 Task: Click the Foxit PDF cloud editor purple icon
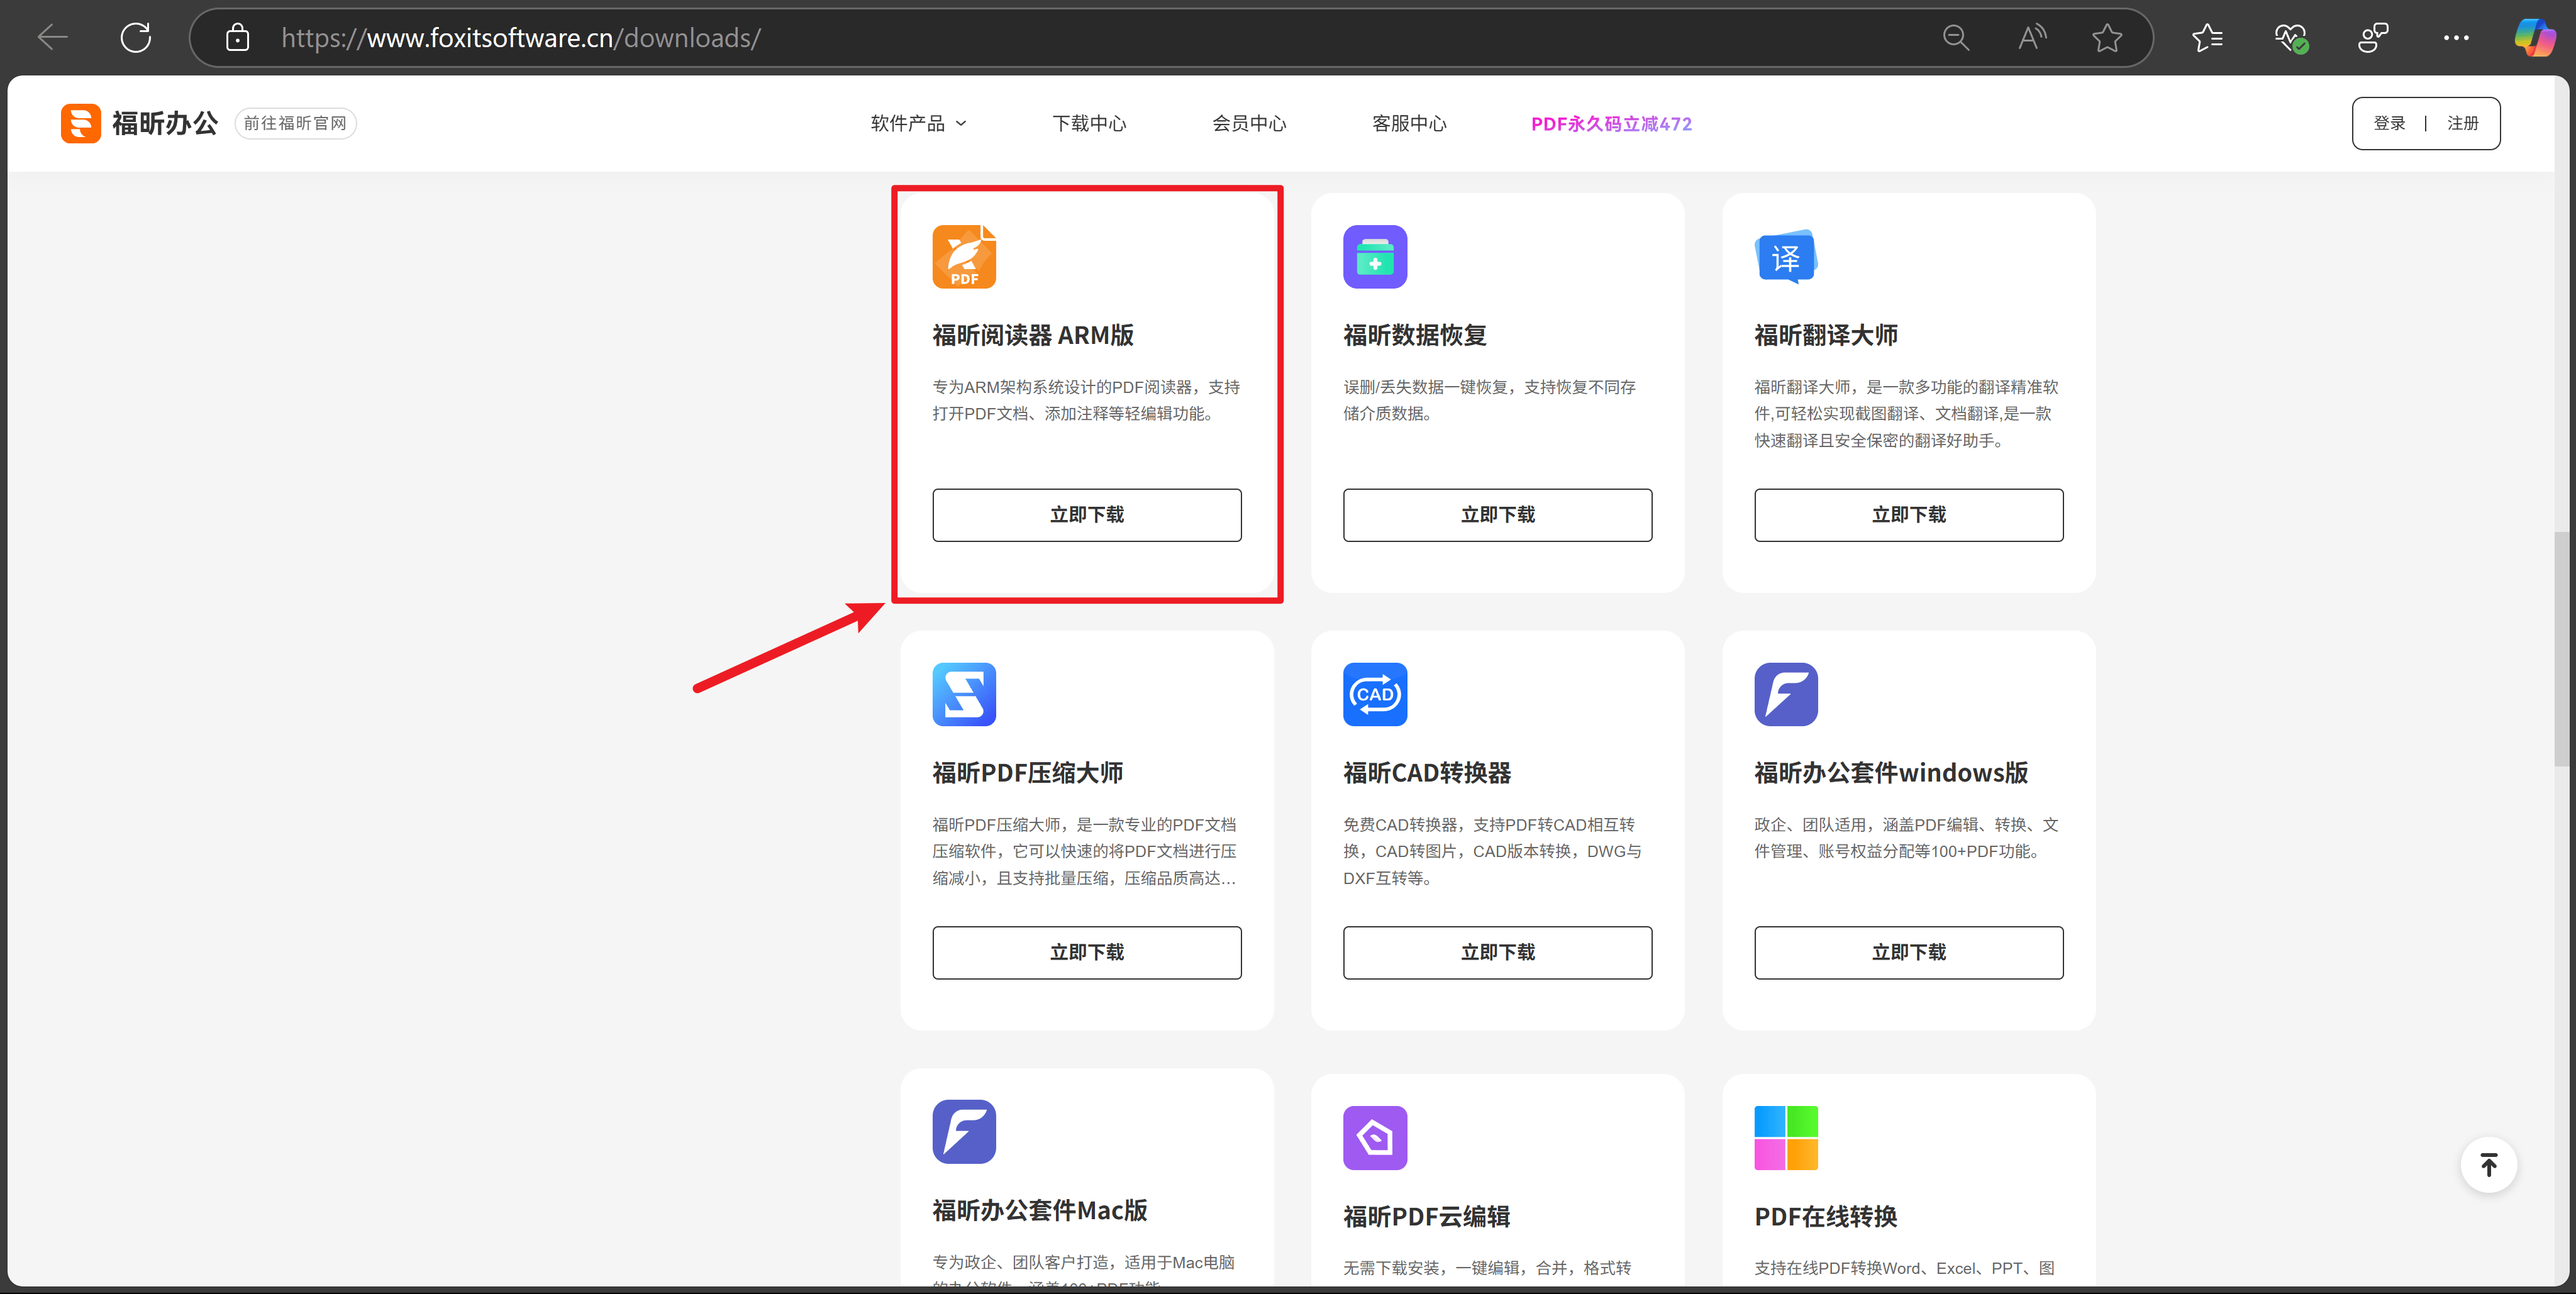click(x=1374, y=1137)
